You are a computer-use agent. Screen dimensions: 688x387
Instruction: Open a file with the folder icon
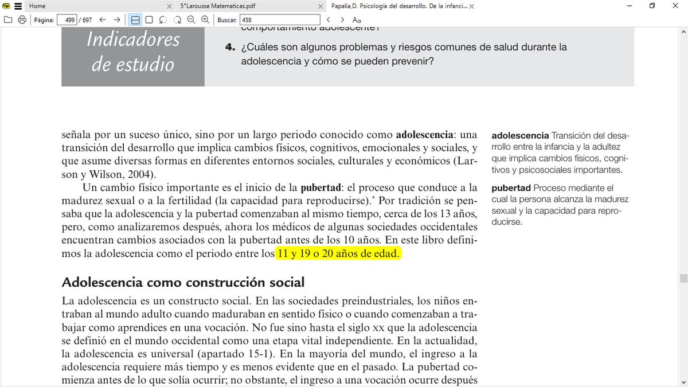pyautogui.click(x=8, y=19)
